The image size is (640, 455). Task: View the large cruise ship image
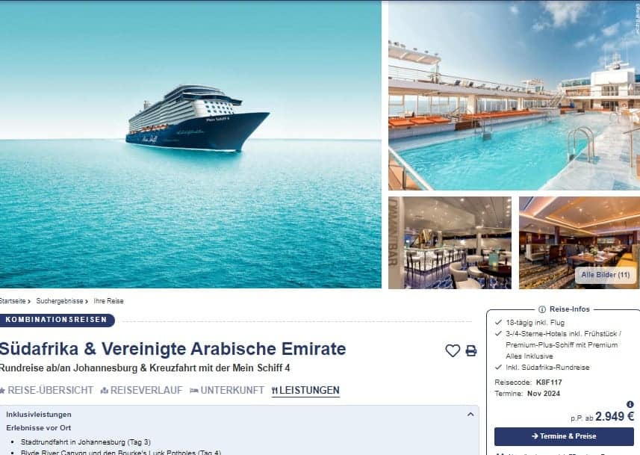click(x=190, y=145)
